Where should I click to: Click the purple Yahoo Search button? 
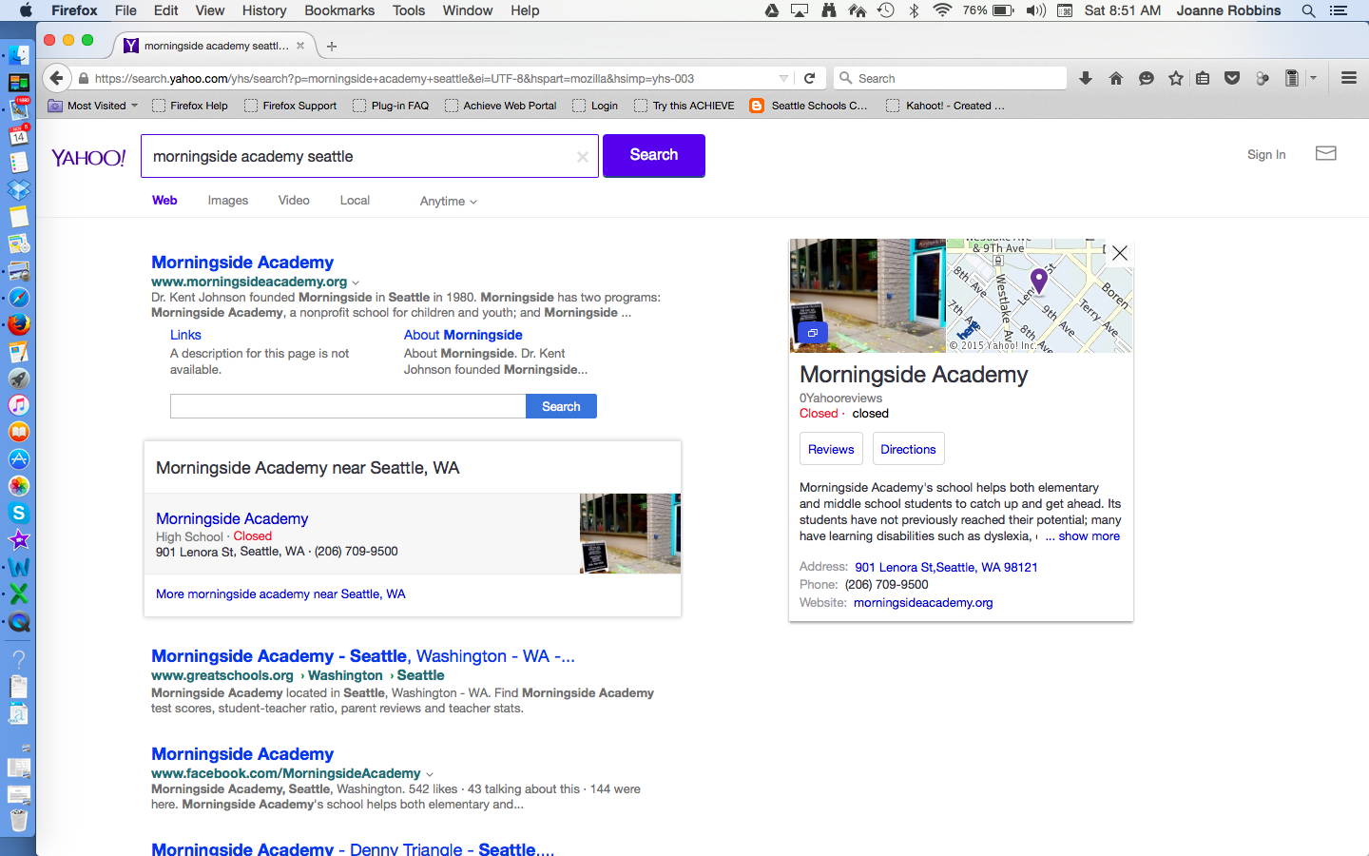click(654, 155)
